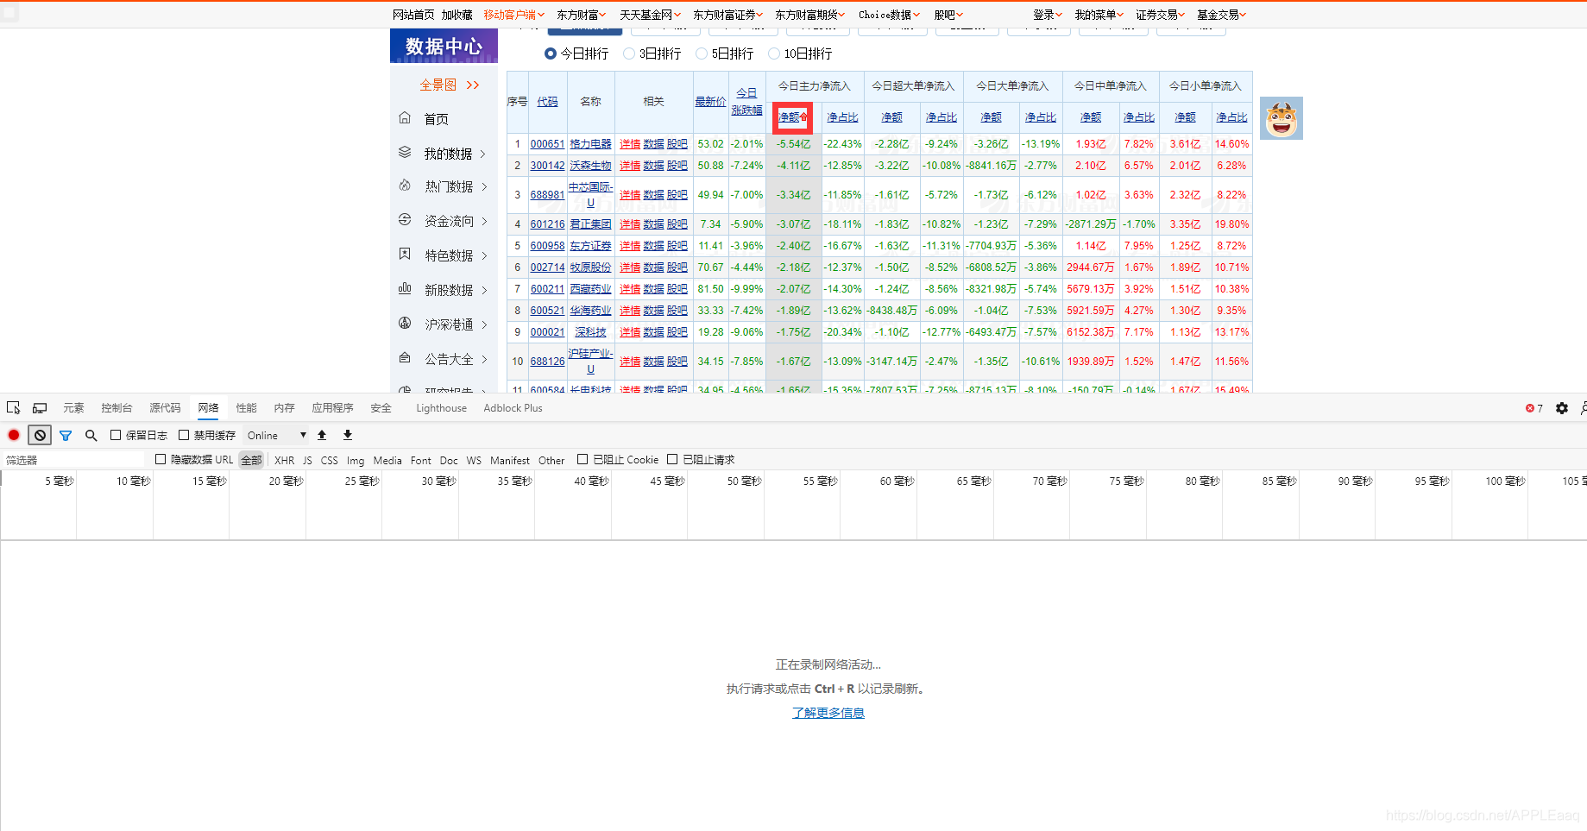This screenshot has height=831, width=1587.
Task: Click the 20 毫秒 timeline overview marker
Action: point(286,482)
